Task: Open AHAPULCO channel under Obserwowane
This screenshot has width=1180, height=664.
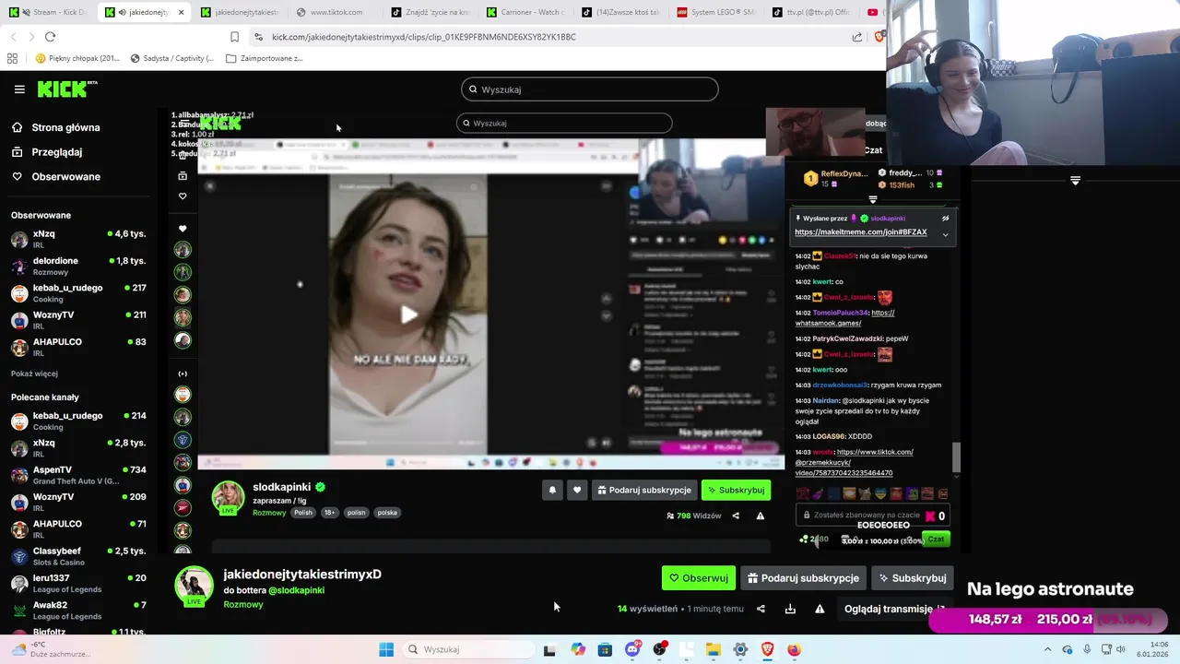Action: pos(78,347)
